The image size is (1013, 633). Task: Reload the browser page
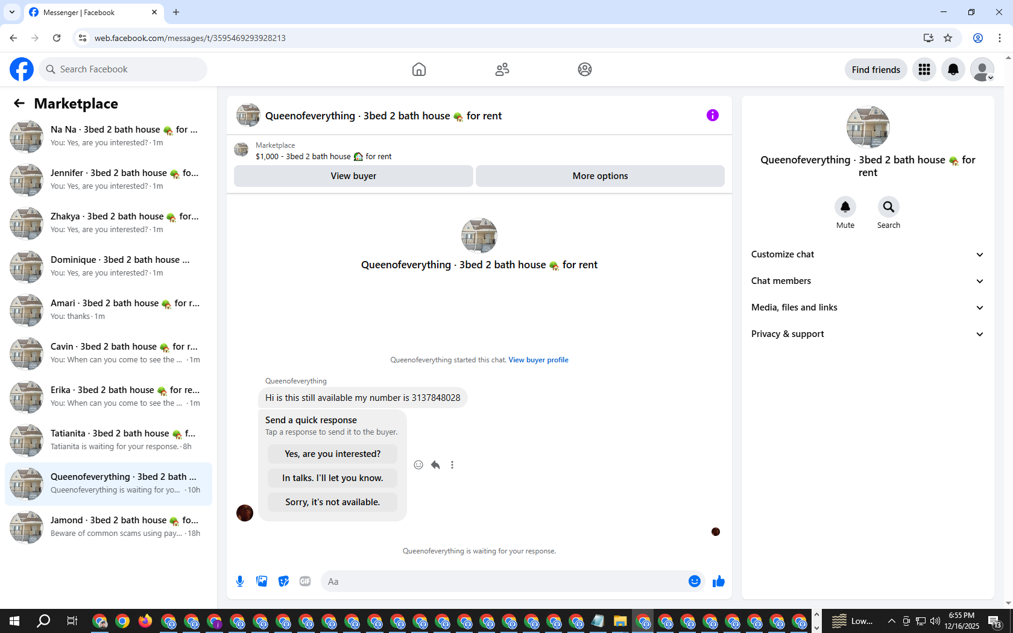tap(57, 38)
